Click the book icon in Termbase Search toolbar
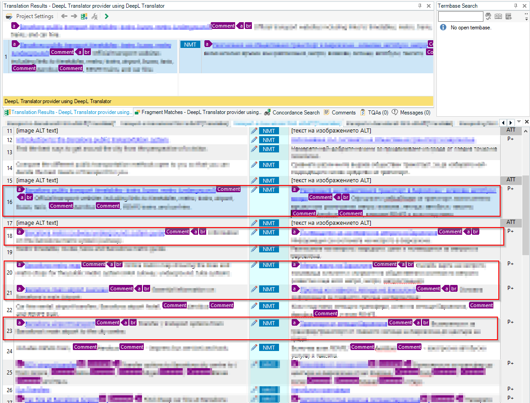The height and width of the screenshot is (403, 530). click(x=498, y=16)
